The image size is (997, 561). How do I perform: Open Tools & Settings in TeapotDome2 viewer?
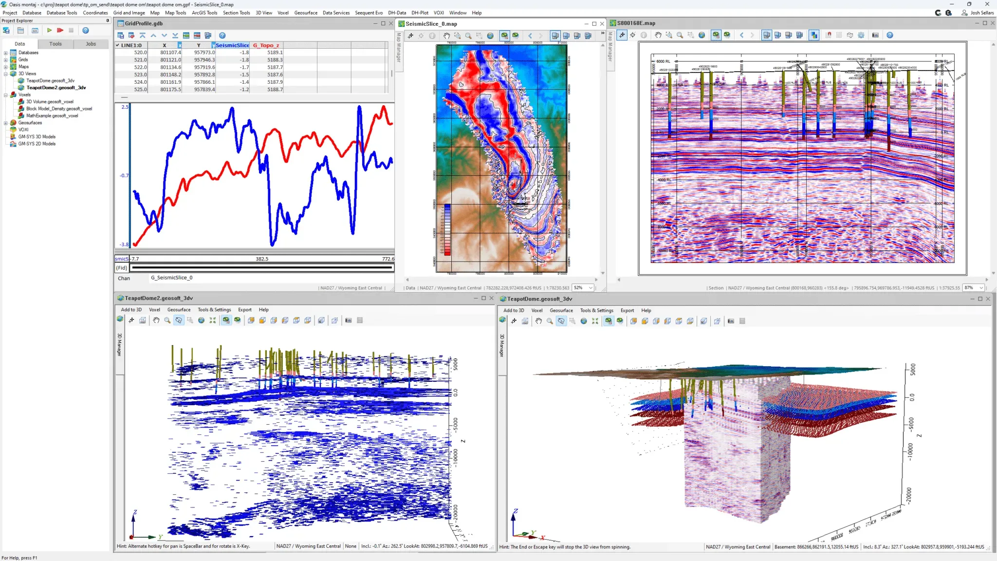pyautogui.click(x=214, y=310)
